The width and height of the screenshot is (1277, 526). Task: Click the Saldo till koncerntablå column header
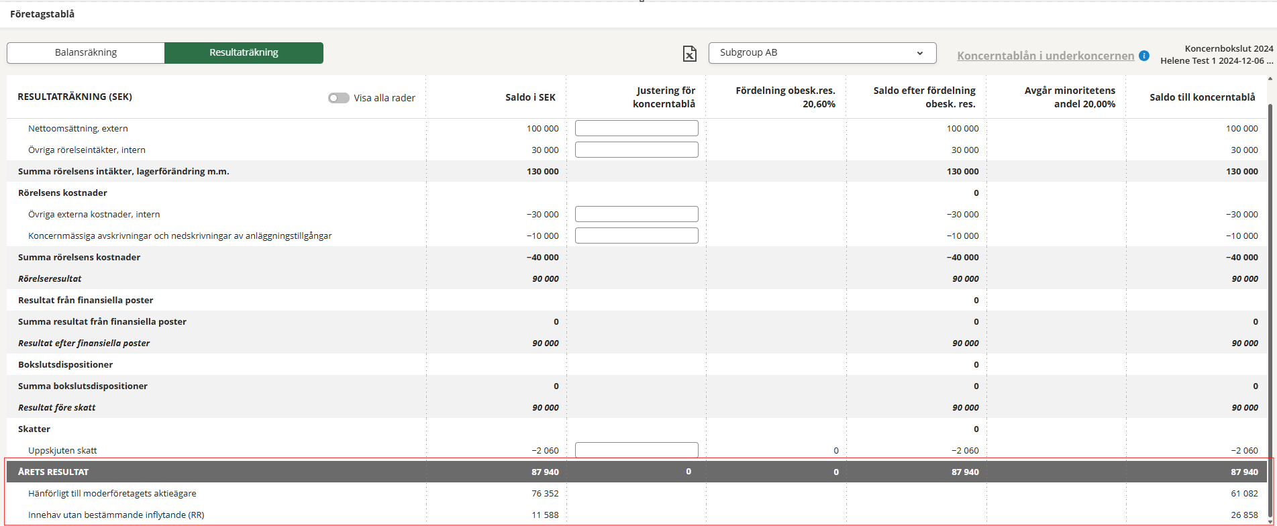coord(1202,97)
